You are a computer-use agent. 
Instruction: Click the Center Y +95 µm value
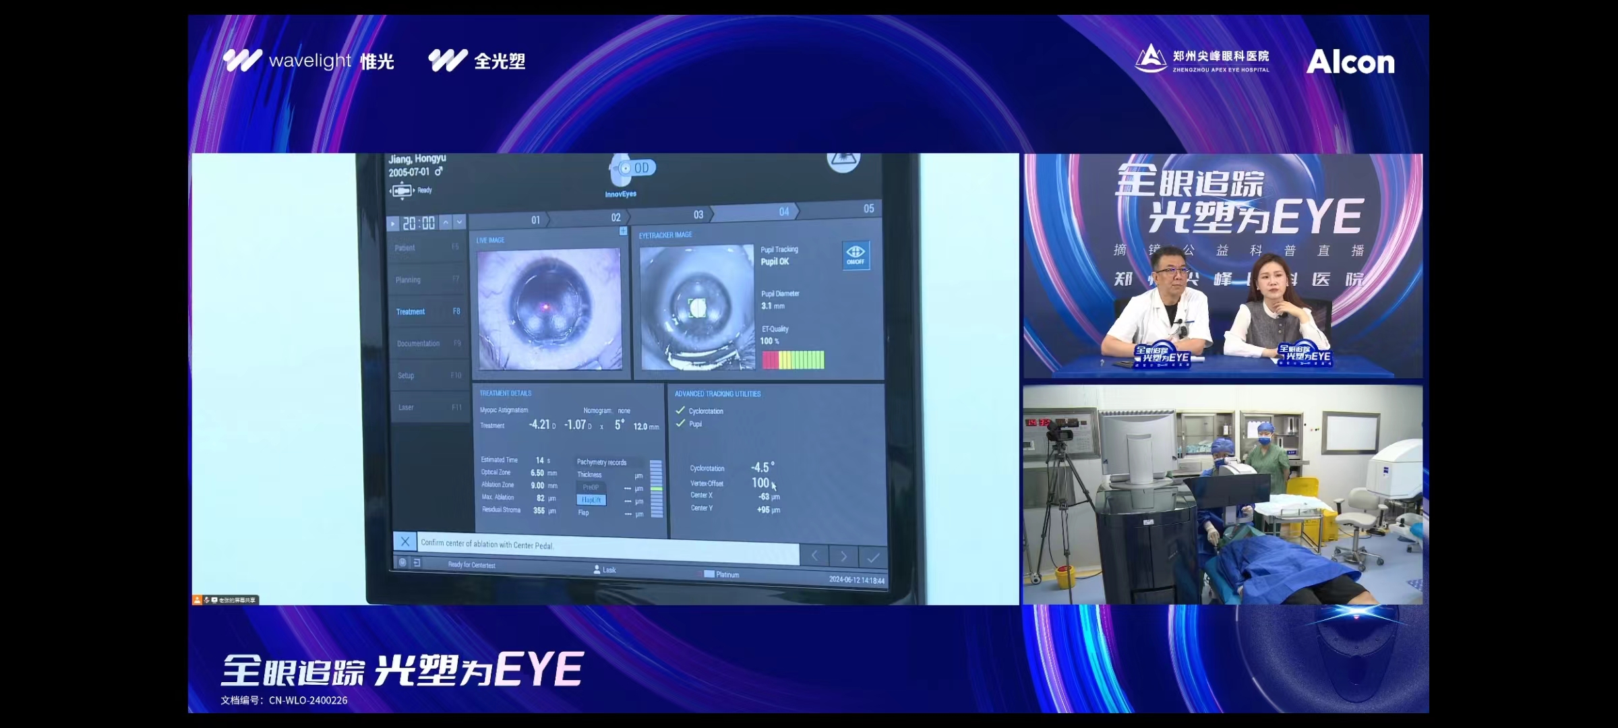pyautogui.click(x=769, y=510)
